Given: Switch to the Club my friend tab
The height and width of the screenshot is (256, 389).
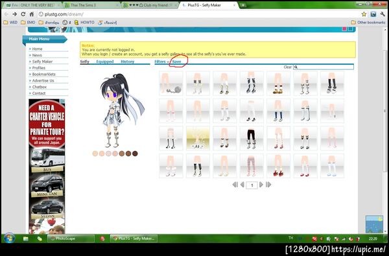Looking at the screenshot, I should [x=150, y=5].
